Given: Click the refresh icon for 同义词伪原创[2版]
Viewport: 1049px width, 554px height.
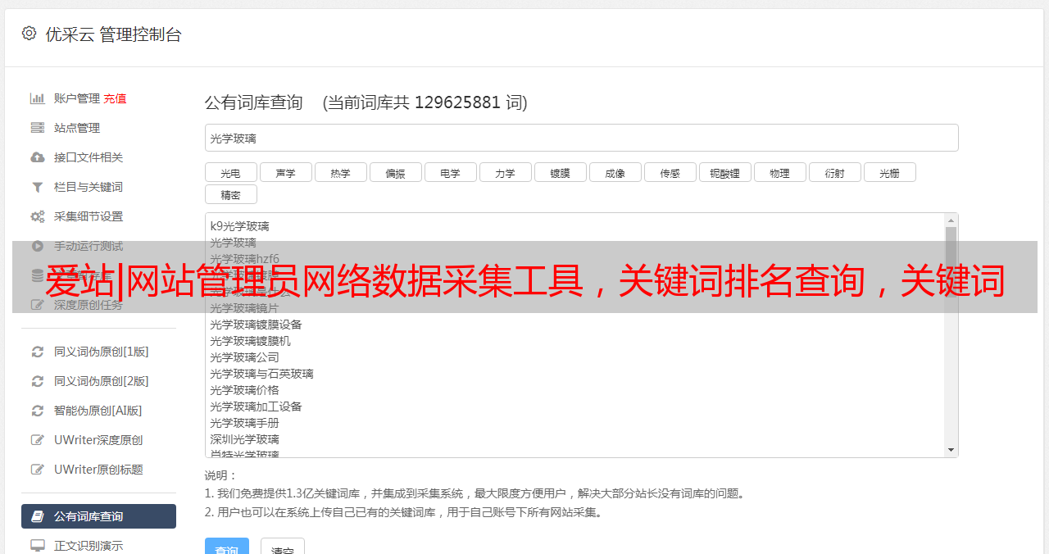Looking at the screenshot, I should tap(38, 381).
